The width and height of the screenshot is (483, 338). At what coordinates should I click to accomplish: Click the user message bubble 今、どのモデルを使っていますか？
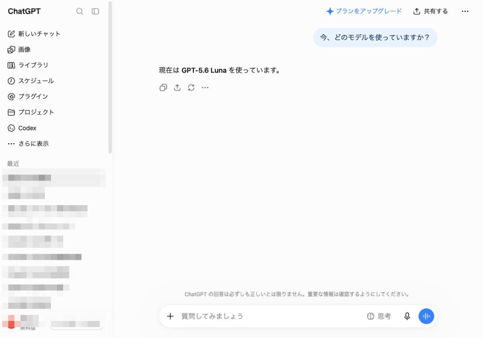pos(375,38)
